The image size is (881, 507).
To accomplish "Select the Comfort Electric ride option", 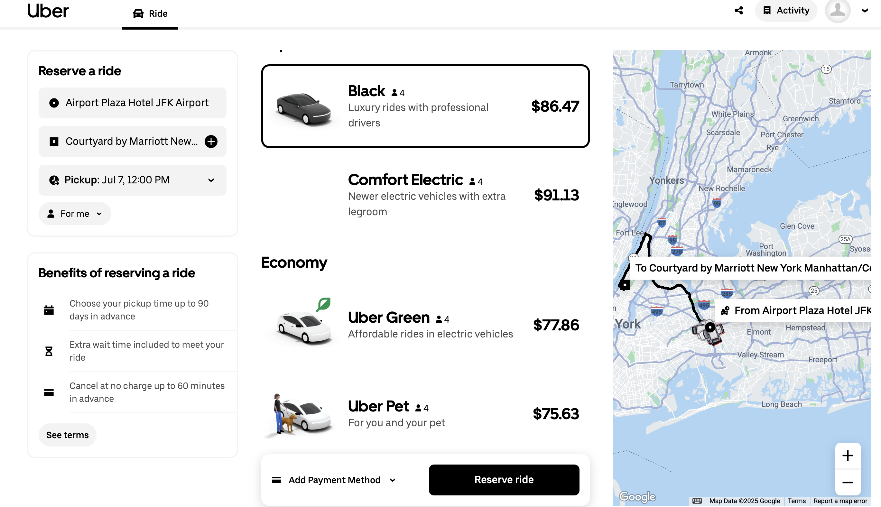I will click(425, 195).
